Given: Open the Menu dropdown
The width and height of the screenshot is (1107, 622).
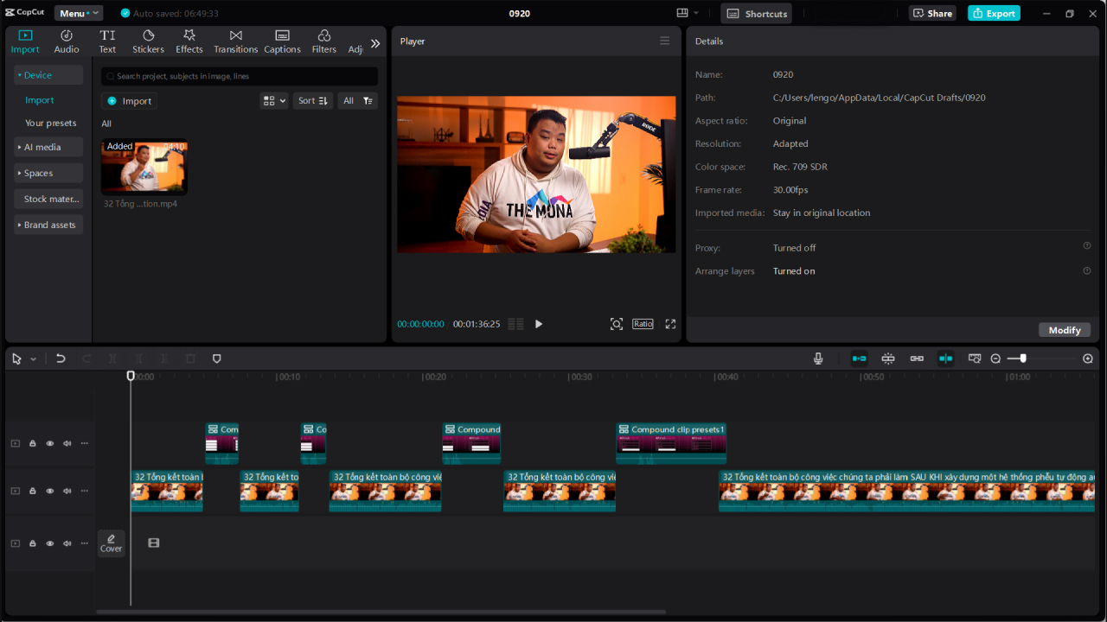Looking at the screenshot, I should click(79, 13).
